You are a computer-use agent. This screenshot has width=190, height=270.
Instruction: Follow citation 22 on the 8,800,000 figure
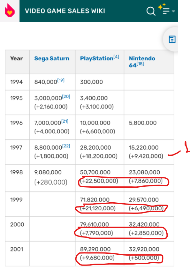(66, 146)
